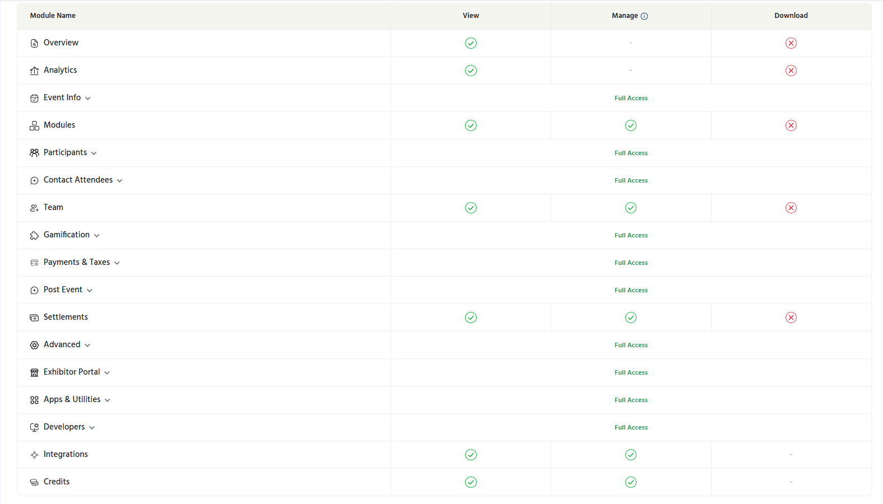Toggle View permission for Analytics

coord(471,71)
